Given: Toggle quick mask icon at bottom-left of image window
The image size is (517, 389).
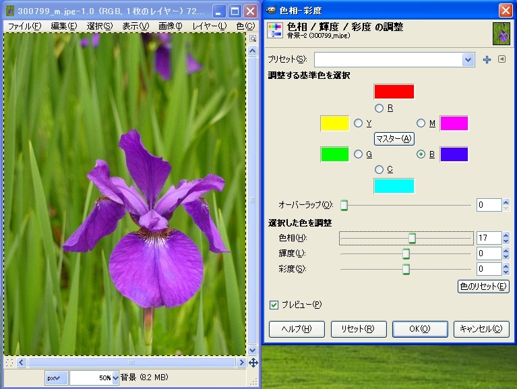Looking at the screenshot, I should [x=9, y=363].
